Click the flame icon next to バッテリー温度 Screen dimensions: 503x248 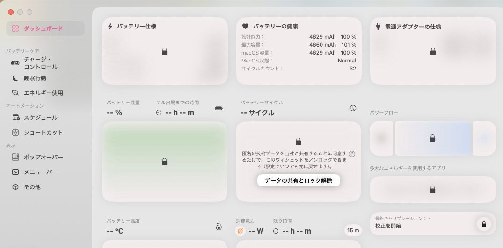click(219, 227)
